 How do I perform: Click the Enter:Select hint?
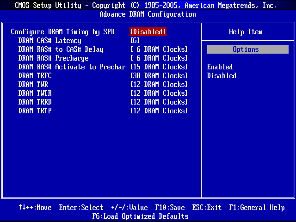[x=81, y=208]
